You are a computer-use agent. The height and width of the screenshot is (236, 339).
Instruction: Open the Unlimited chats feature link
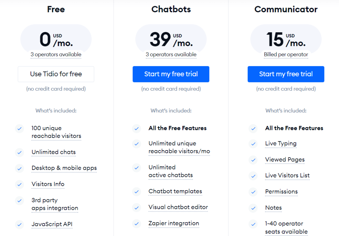pyautogui.click(x=54, y=152)
